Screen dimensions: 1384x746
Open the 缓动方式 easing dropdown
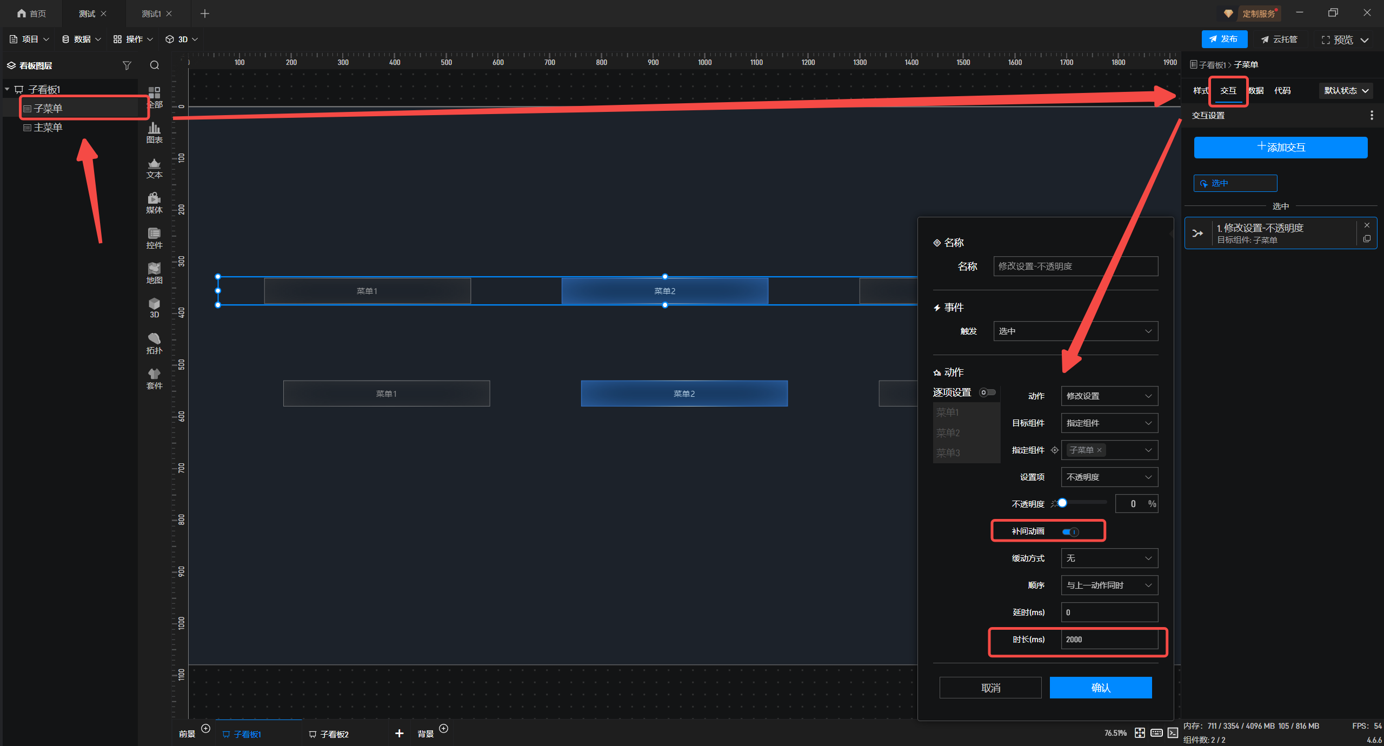pos(1109,558)
